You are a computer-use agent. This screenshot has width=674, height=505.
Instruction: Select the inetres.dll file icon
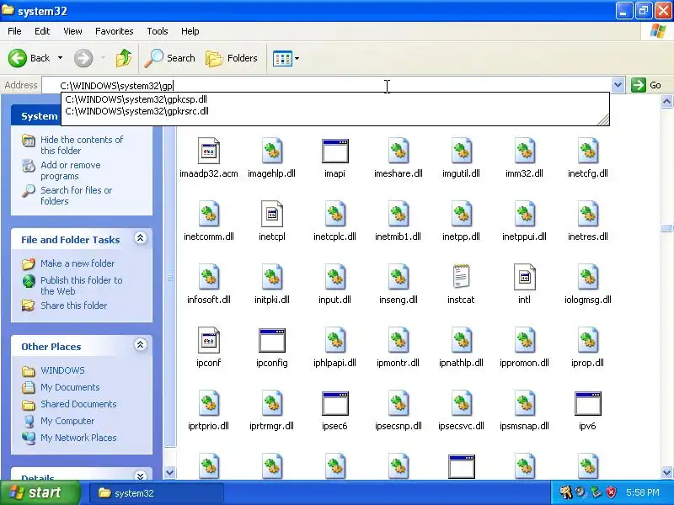click(x=587, y=214)
